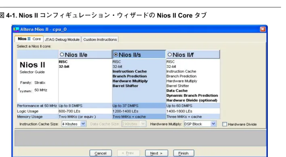Click bold 'Barrel Shifter' in Nios II/s column
The width and height of the screenshot is (286, 157).
pos(125,86)
